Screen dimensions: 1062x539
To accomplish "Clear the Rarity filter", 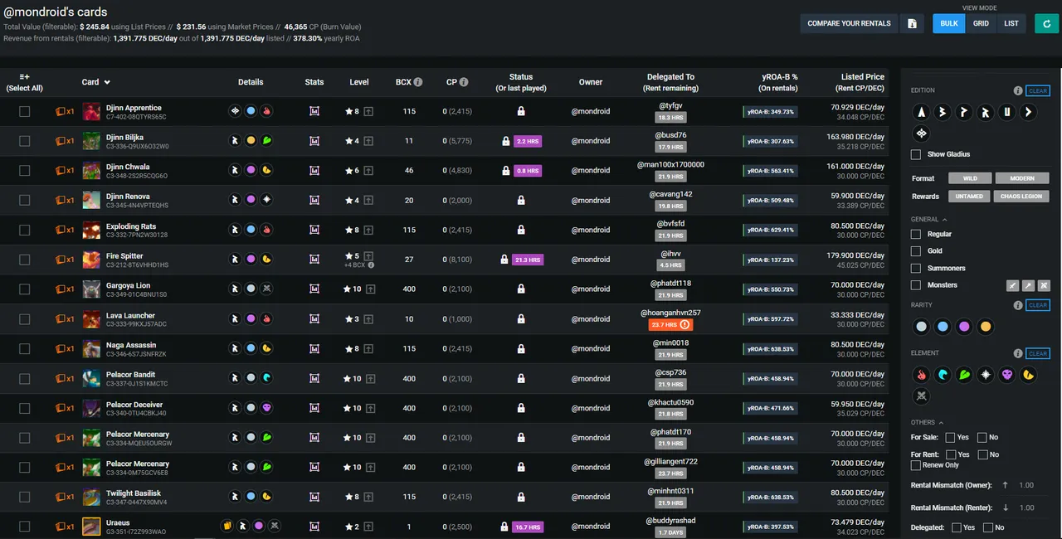I will click(x=1038, y=305).
